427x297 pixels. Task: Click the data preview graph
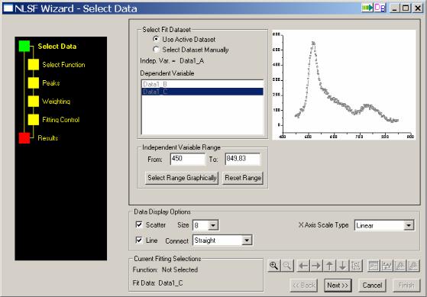coord(344,85)
